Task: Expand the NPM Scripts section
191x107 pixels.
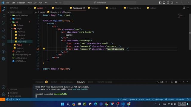Action: 20,96
